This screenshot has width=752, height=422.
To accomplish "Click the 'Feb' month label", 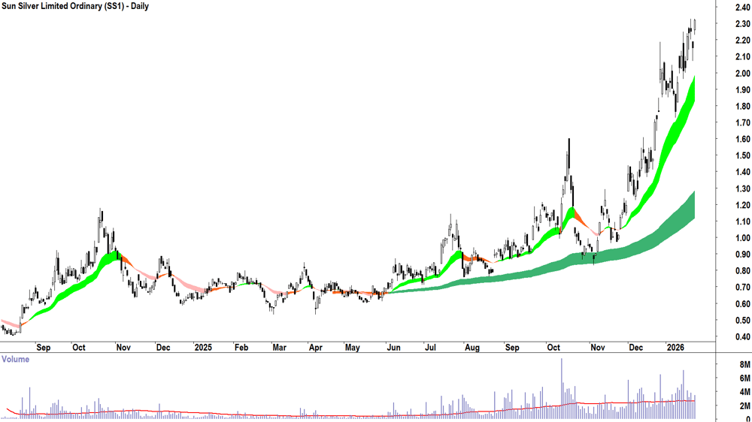I will pyautogui.click(x=241, y=347).
